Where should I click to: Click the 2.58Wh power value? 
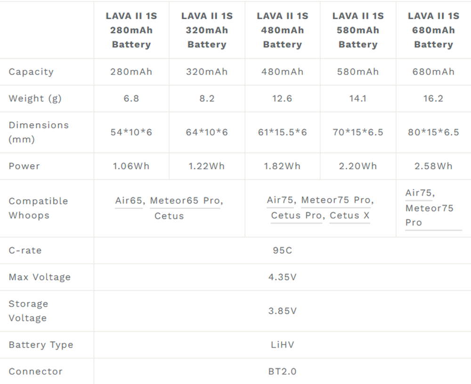point(433,166)
